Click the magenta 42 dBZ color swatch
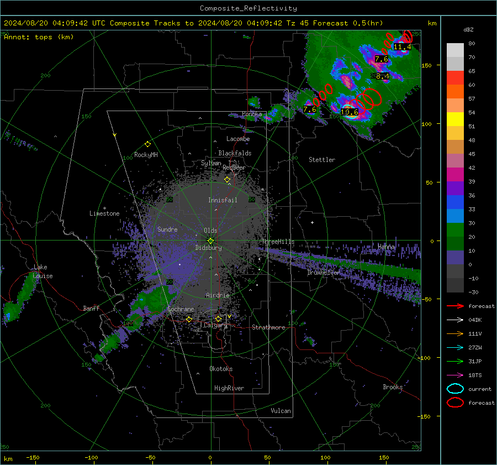This screenshot has width=497, height=465. 455,174
